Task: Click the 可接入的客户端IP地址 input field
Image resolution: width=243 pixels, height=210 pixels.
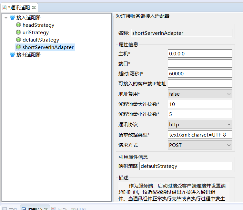Action: [x=200, y=84]
